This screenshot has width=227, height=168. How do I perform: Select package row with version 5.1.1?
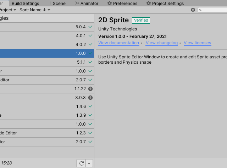(47, 62)
